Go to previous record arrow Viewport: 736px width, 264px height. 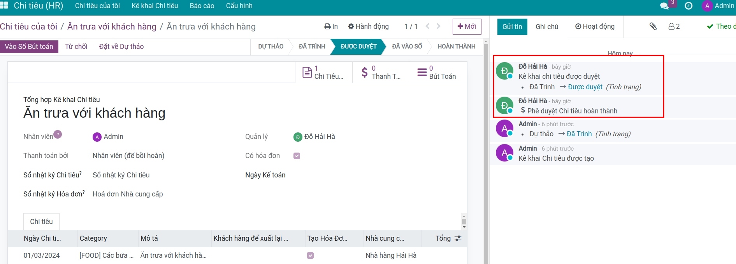tap(428, 26)
